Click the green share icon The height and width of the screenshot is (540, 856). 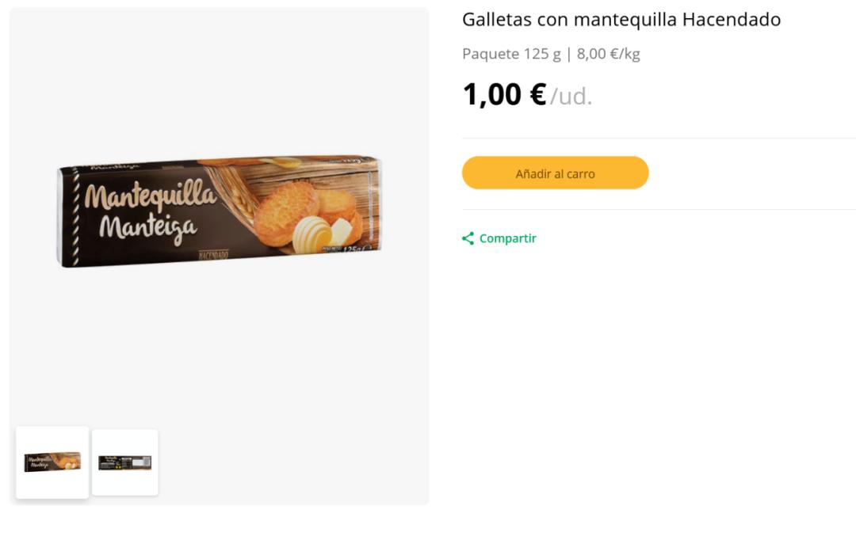(x=468, y=238)
